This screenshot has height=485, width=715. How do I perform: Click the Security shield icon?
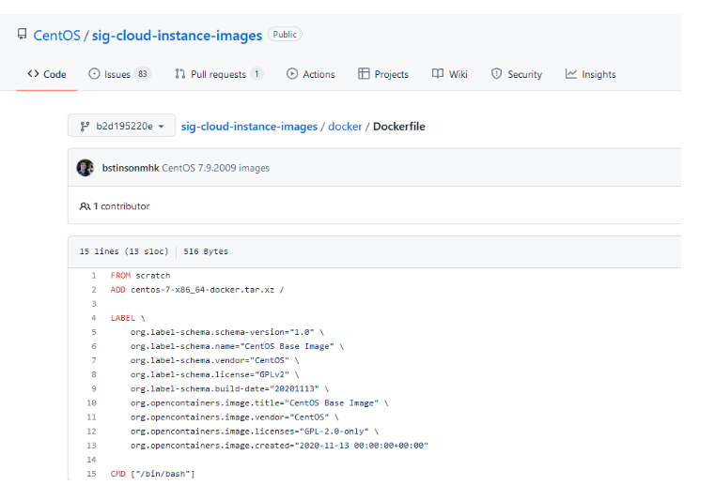(x=497, y=74)
